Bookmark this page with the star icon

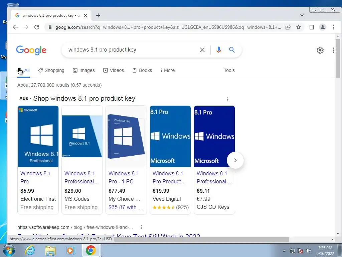pos(299,27)
